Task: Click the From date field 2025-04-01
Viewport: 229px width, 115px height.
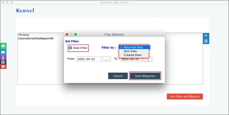Action: pyautogui.click(x=89, y=59)
